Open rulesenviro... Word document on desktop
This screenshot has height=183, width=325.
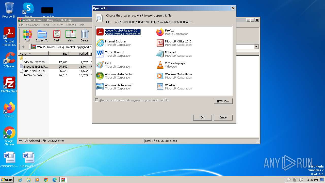[x=28, y=160]
